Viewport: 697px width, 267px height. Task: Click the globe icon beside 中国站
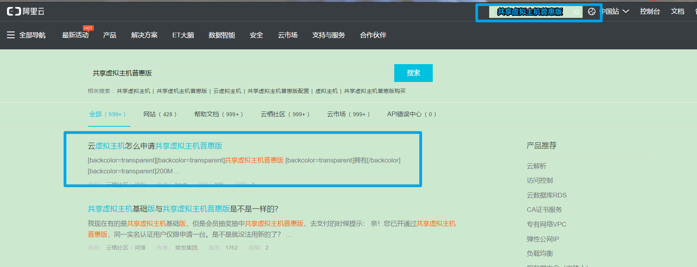(592, 12)
